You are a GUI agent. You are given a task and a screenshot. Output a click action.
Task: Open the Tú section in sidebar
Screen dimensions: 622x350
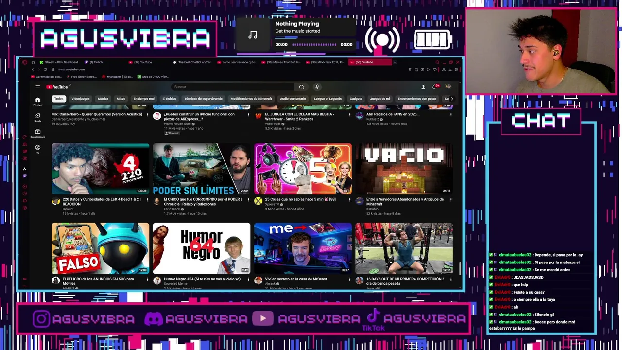point(37,149)
